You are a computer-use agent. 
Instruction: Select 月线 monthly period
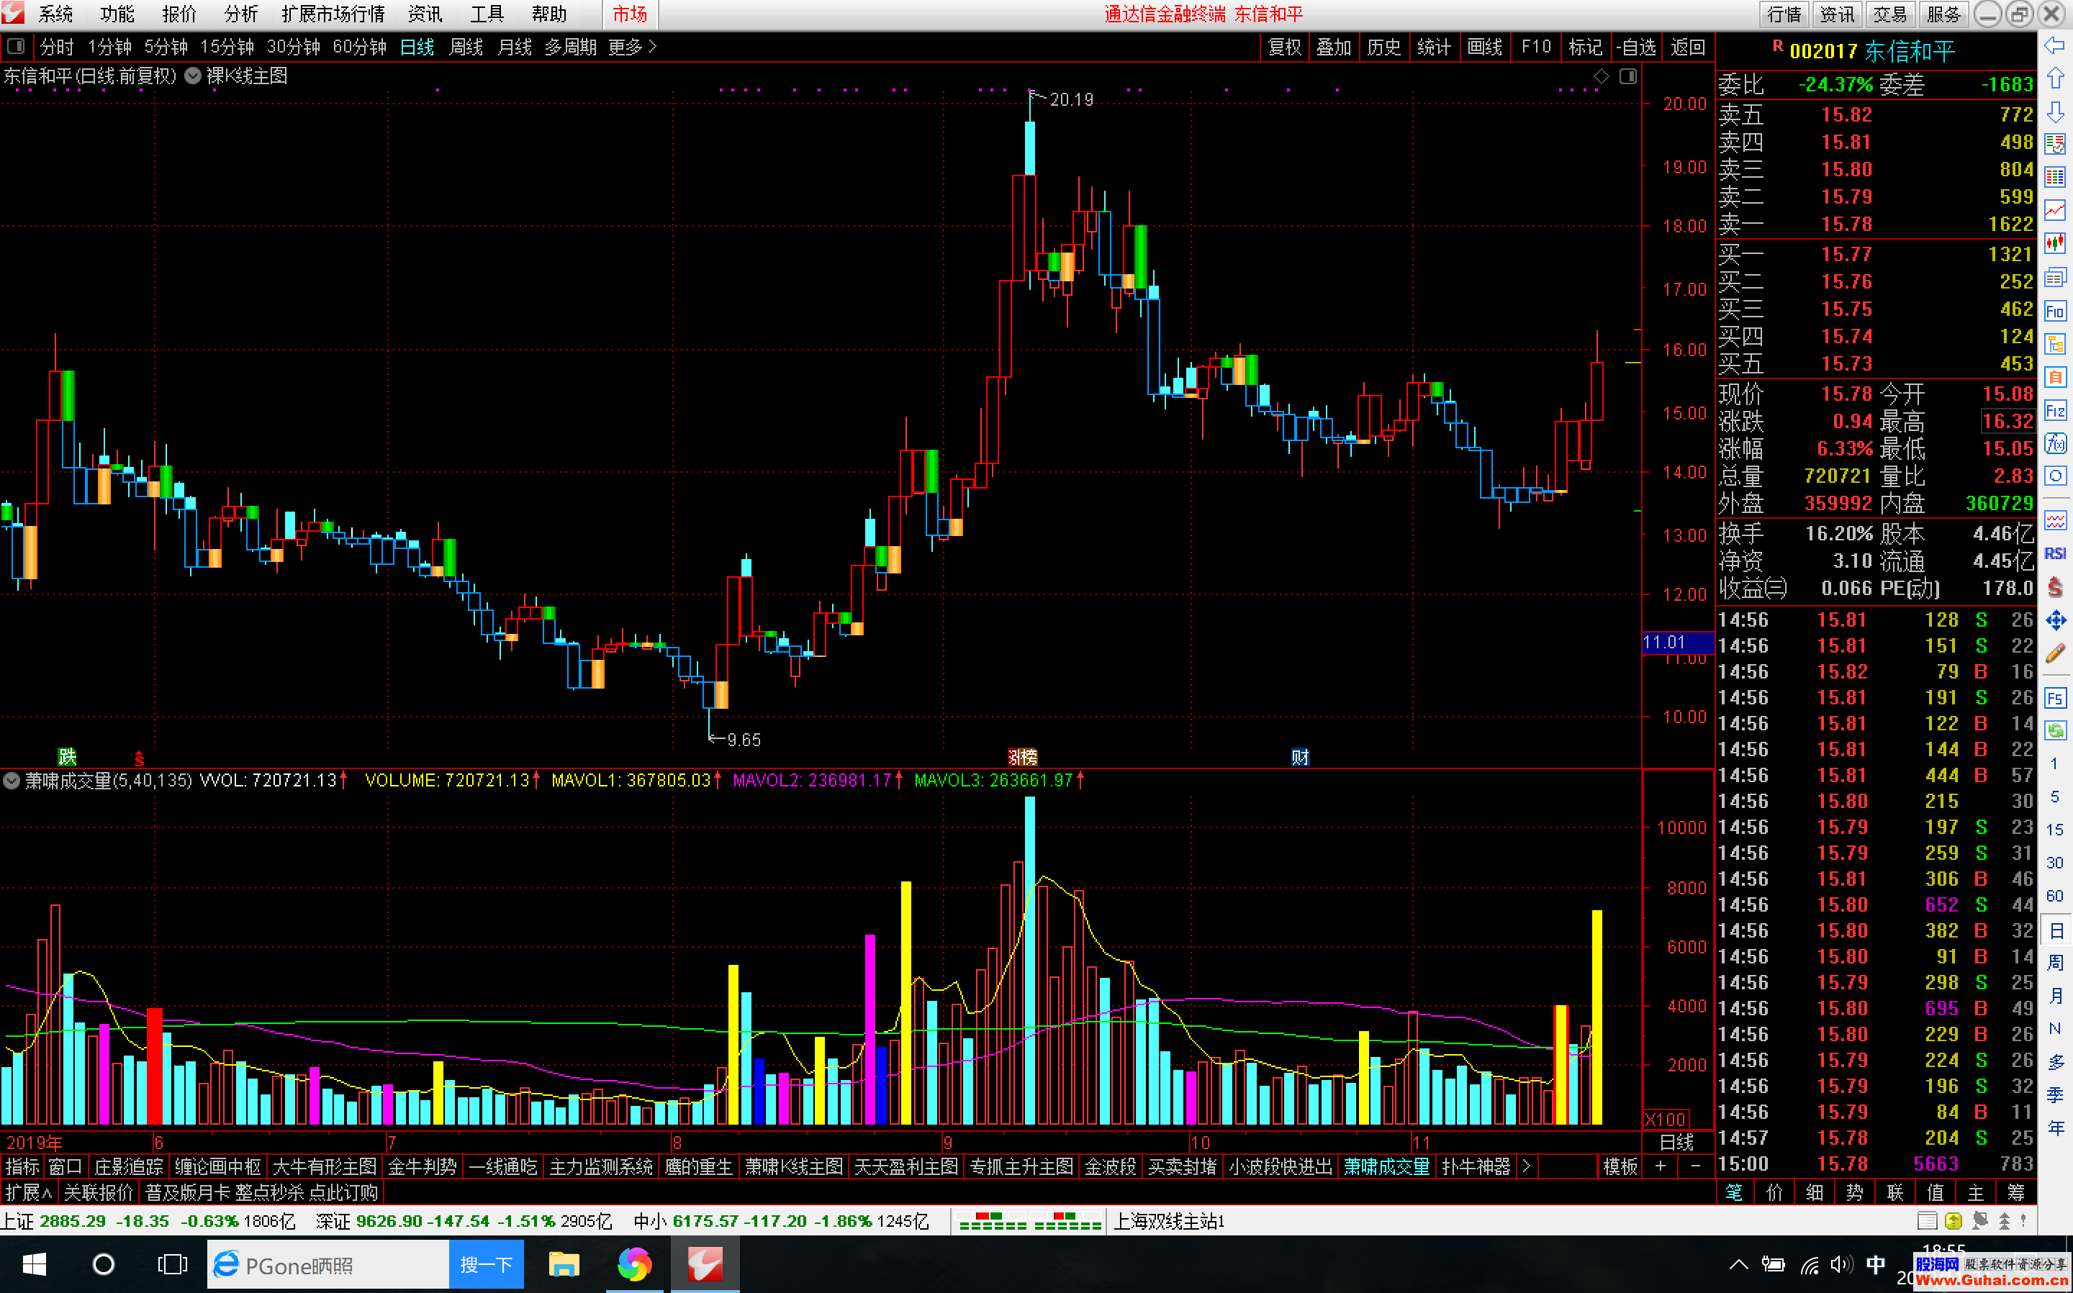point(515,47)
